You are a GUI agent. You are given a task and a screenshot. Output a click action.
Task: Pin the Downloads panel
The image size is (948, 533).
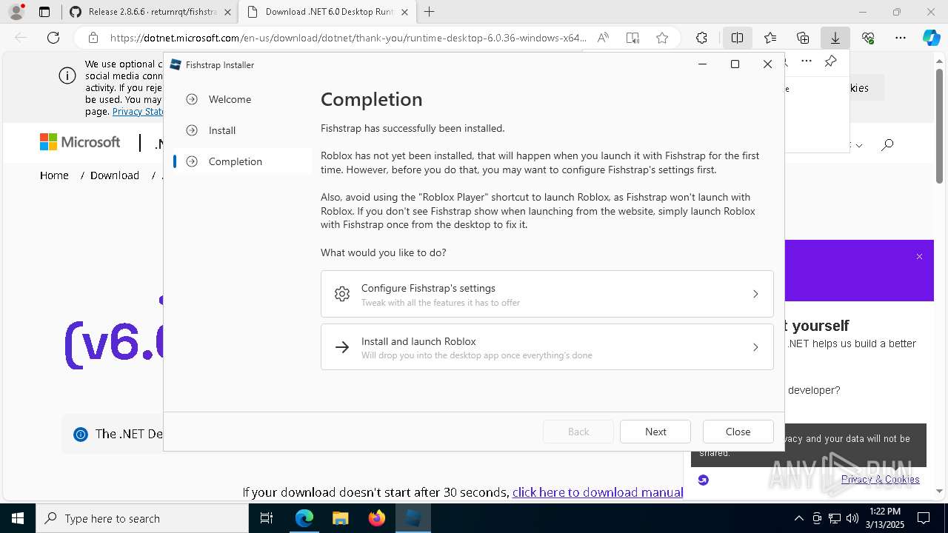pyautogui.click(x=830, y=61)
